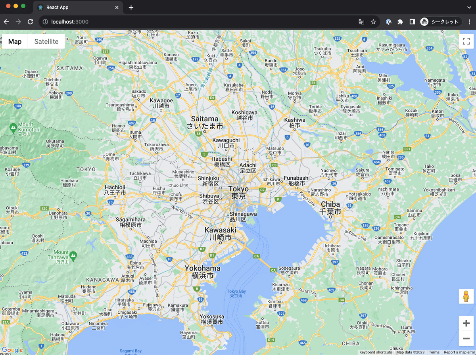476x355 pixels.
Task: Click the Mount Kumotori marker icon
Action: tap(13, 127)
